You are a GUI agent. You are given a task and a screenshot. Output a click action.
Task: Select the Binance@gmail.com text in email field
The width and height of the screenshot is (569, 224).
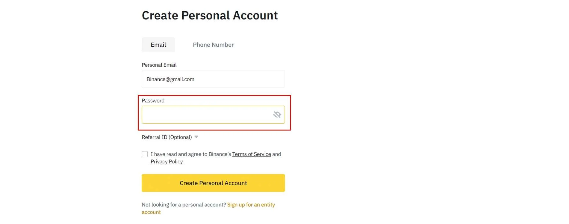click(170, 79)
